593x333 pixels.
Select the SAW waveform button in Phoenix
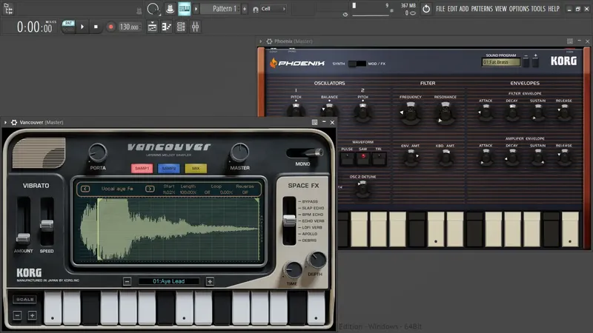pos(363,158)
